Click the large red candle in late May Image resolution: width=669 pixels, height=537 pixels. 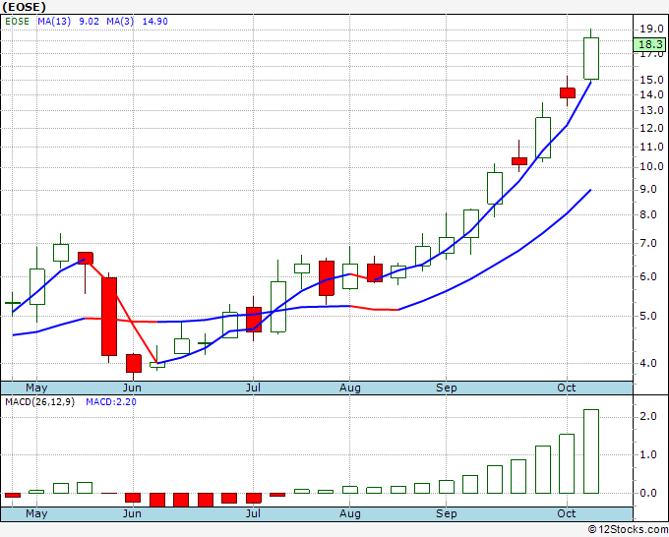pyautogui.click(x=109, y=317)
